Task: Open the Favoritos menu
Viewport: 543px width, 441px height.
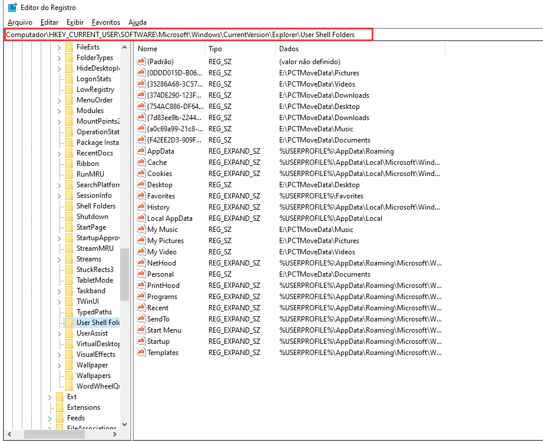Action: pos(106,22)
